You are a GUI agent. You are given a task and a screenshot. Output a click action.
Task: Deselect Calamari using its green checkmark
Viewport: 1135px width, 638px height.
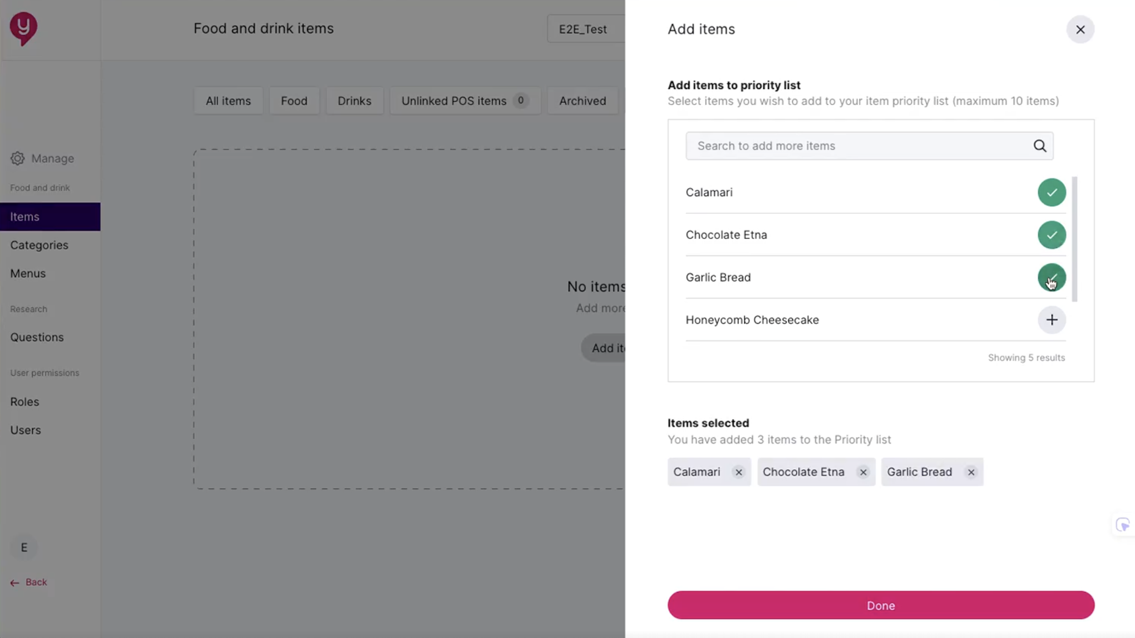(x=1051, y=192)
